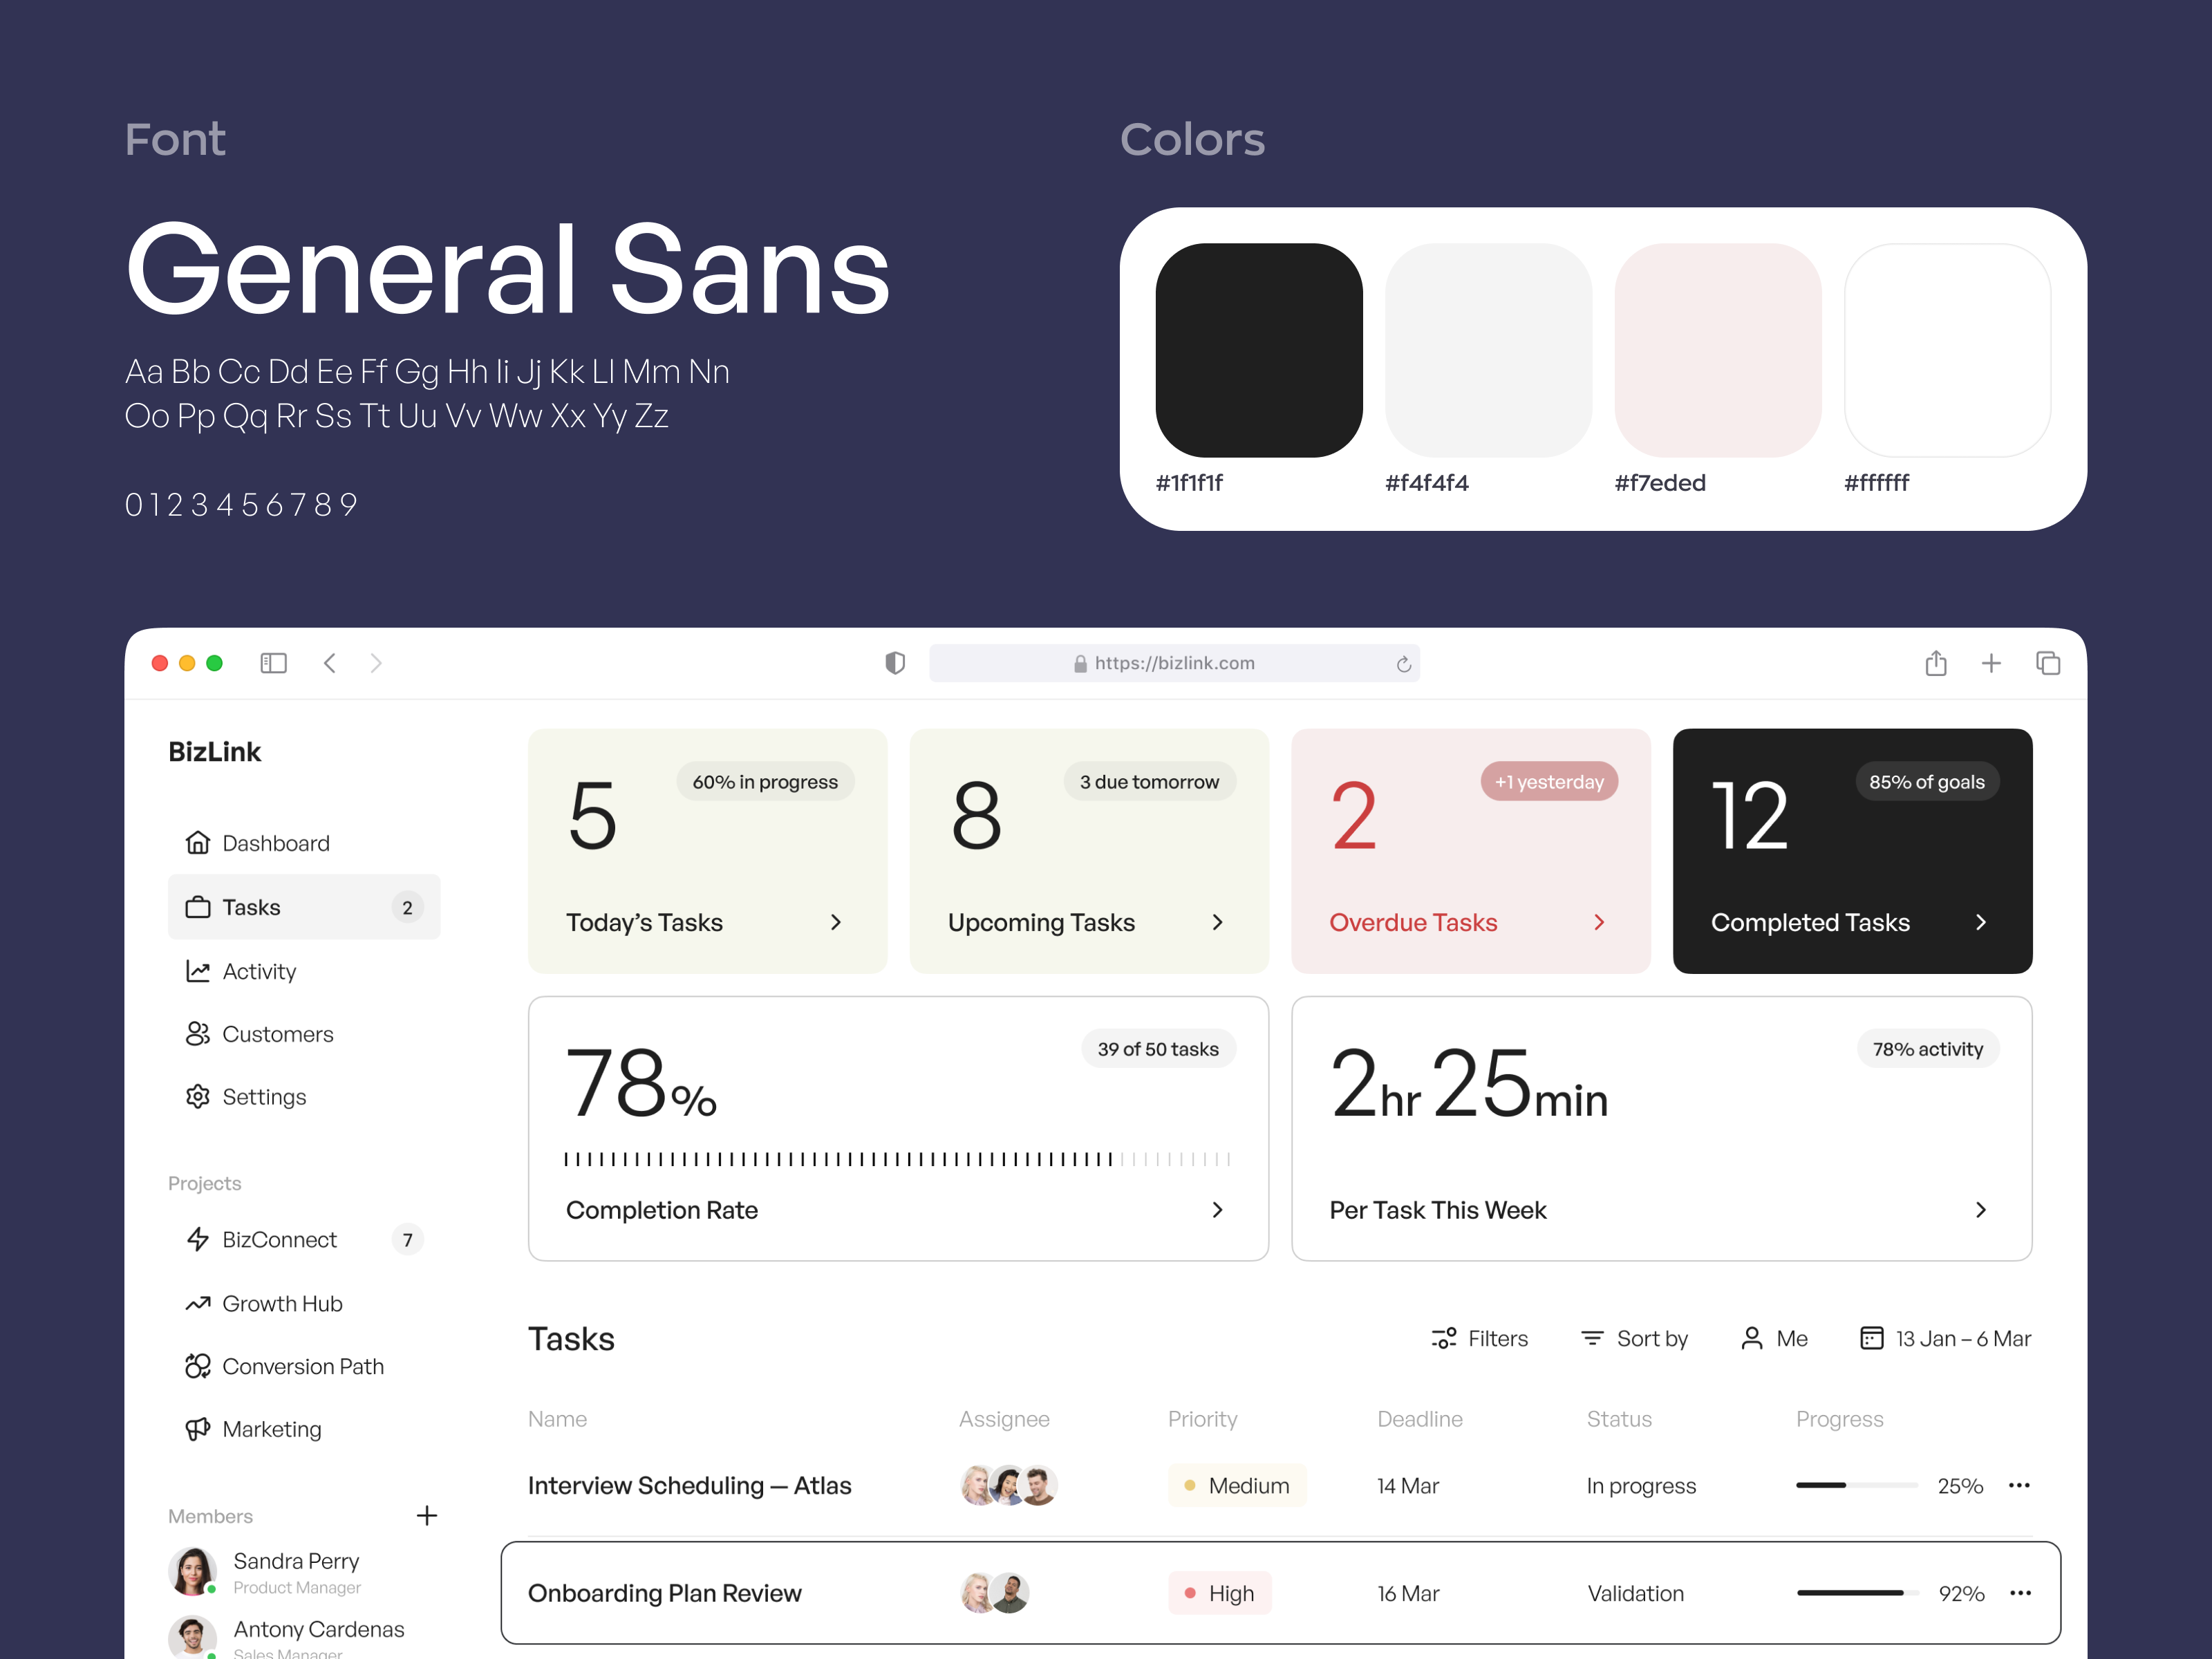This screenshot has height=1659, width=2212.
Task: Open the Sort by dropdown
Action: tap(1634, 1338)
